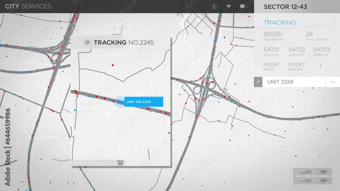Select the blue unit marker circle
The image size is (340, 191).
pyautogui.click(x=119, y=102)
